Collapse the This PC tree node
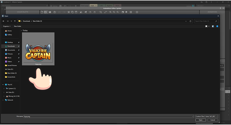The image size is (231, 125). click(3, 85)
